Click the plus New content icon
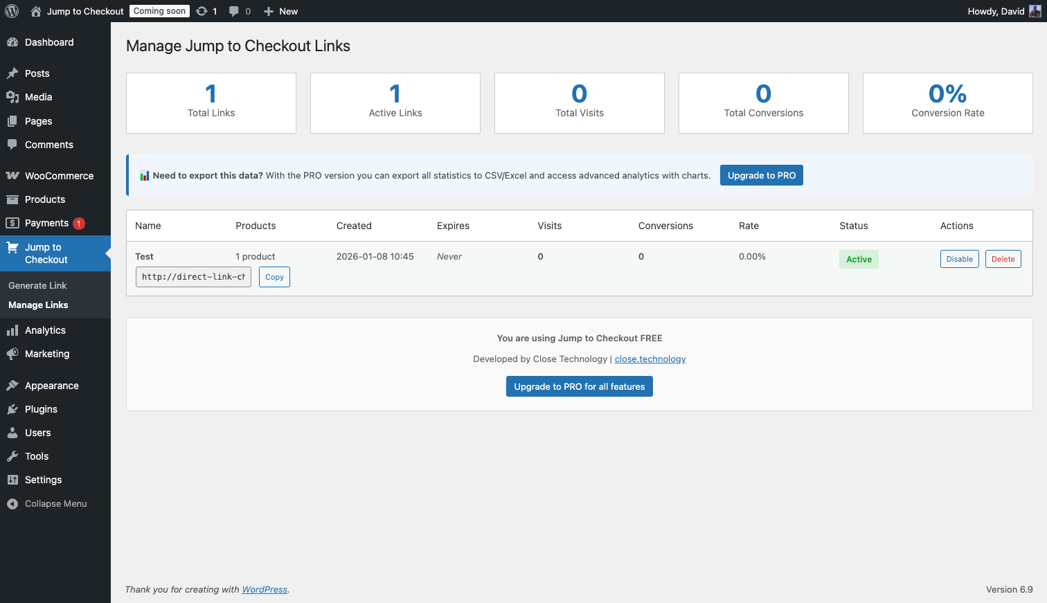The height and width of the screenshot is (603, 1047). pos(269,11)
